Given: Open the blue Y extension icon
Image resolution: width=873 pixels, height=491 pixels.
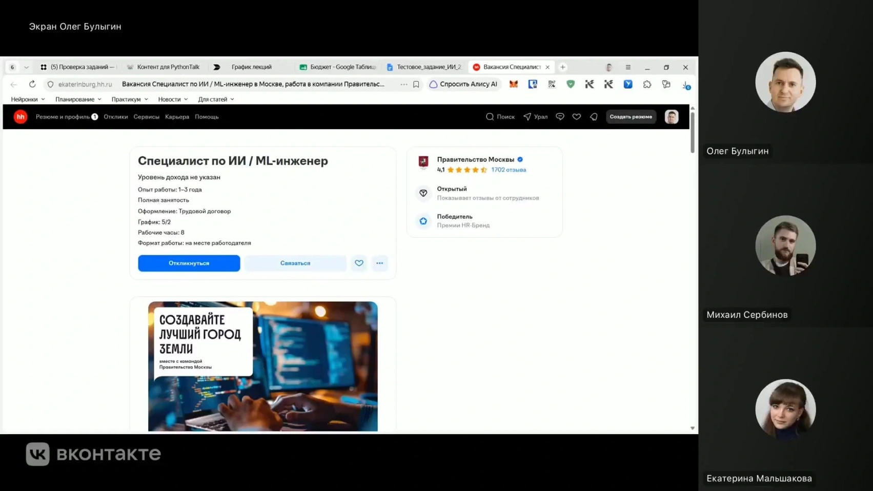Looking at the screenshot, I should [x=628, y=84].
